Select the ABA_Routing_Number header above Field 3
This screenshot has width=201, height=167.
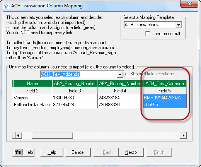click(x=75, y=83)
